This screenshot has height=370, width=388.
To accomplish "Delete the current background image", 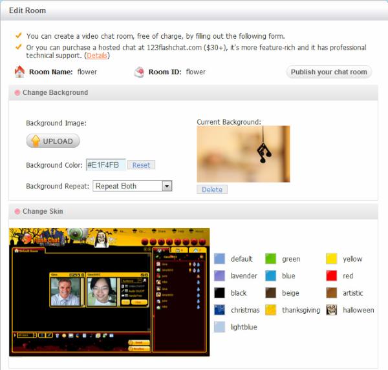I will coord(212,190).
